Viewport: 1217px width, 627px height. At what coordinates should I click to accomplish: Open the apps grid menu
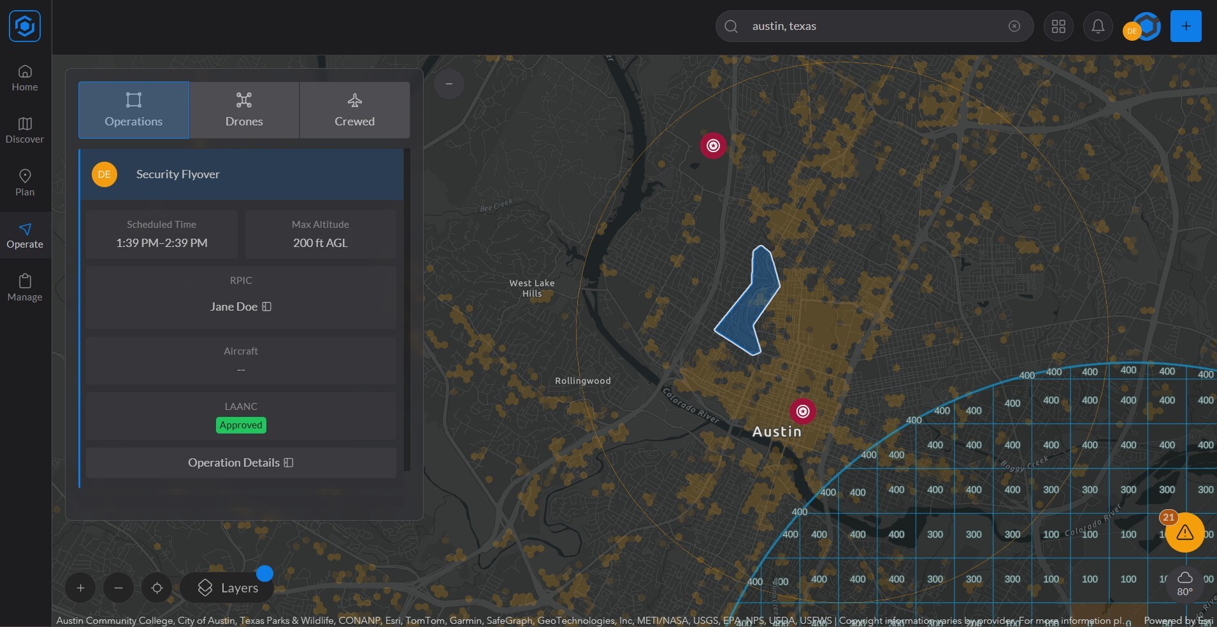click(1058, 26)
